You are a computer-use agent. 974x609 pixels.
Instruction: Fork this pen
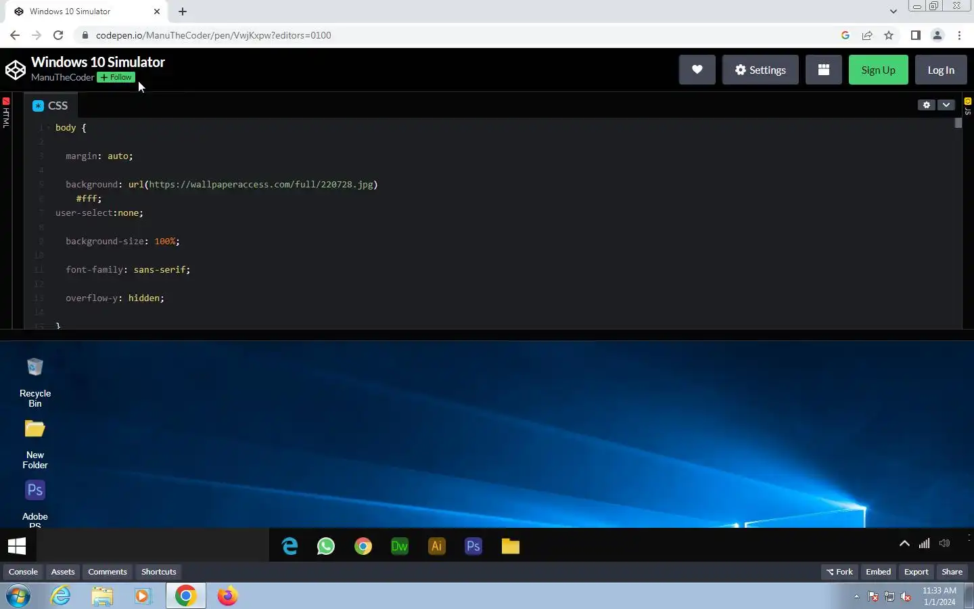point(839,572)
